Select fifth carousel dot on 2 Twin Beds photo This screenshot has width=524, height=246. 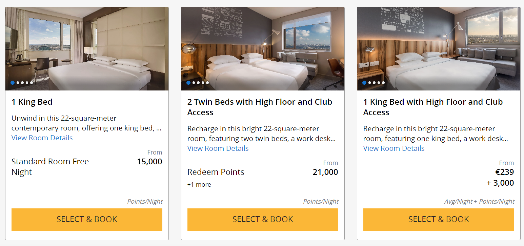click(207, 83)
